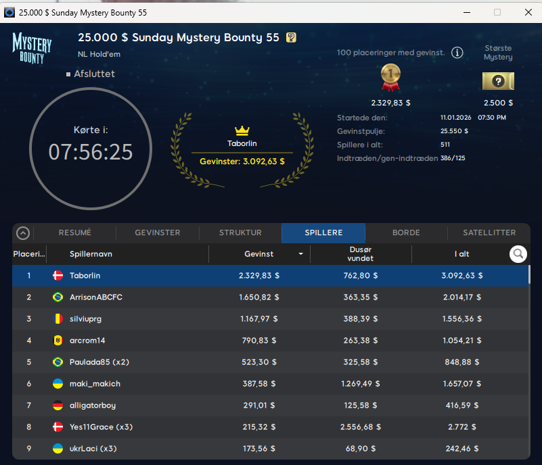Sort by the Spillernavn column header
Image resolution: width=542 pixels, height=465 pixels.
(91, 254)
